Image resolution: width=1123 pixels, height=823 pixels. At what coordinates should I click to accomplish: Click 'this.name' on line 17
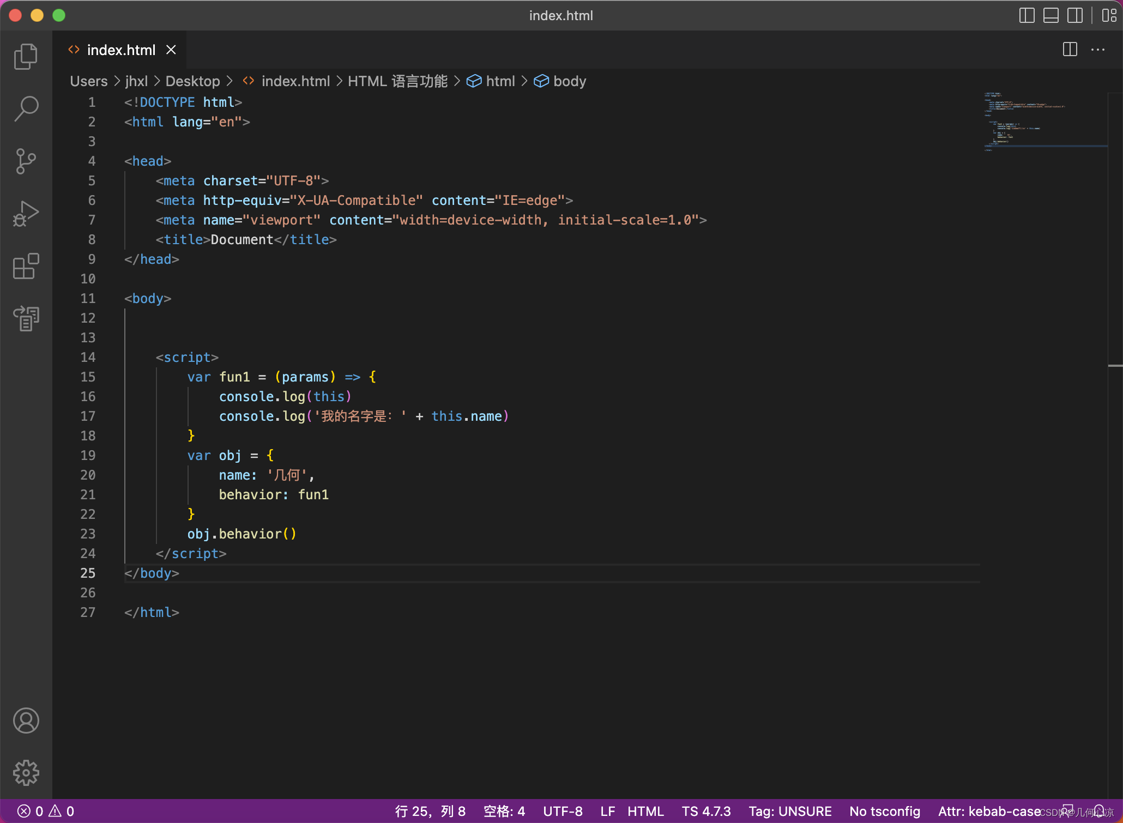[467, 416]
